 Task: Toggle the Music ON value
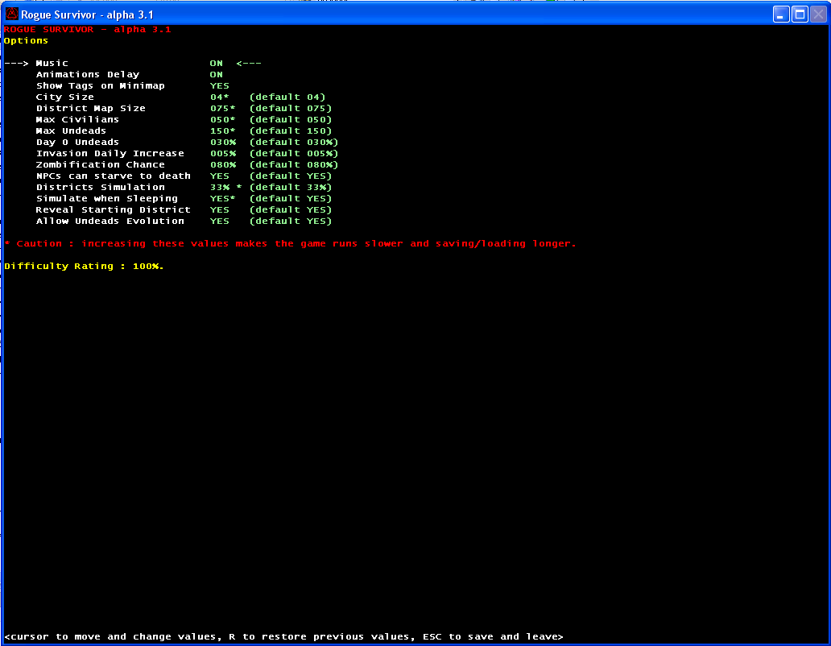coord(217,63)
